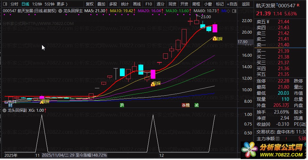Click the current price 21.39 in quote header
Screen dimensions: 308x160
(263, 13)
